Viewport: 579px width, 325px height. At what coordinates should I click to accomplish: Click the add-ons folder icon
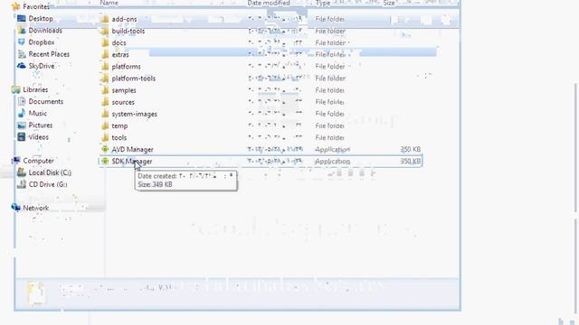click(x=105, y=19)
